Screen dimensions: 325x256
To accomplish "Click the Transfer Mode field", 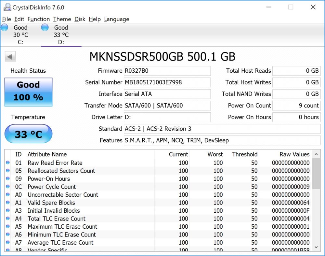I will 167,106.
